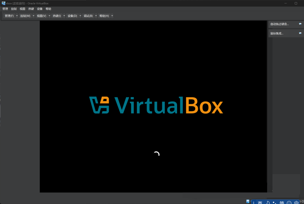Screen dimensions: 304x204
Task: Click the 控制(M) toolbar button
Action: coord(25,16)
